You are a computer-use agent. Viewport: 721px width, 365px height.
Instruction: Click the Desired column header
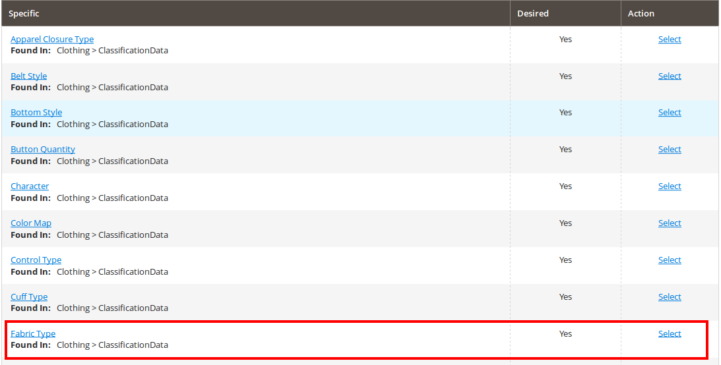(532, 14)
